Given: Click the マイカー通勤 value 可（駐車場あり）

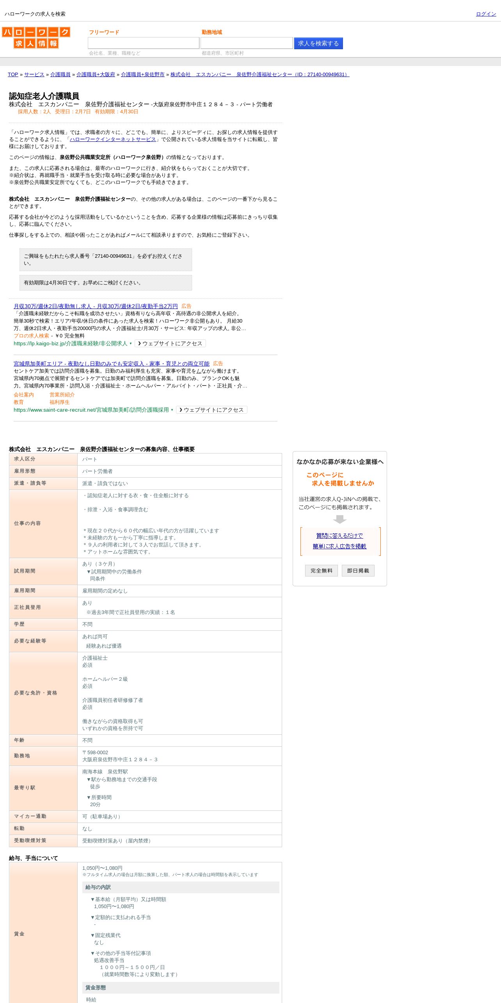Looking at the screenshot, I should tap(103, 817).
